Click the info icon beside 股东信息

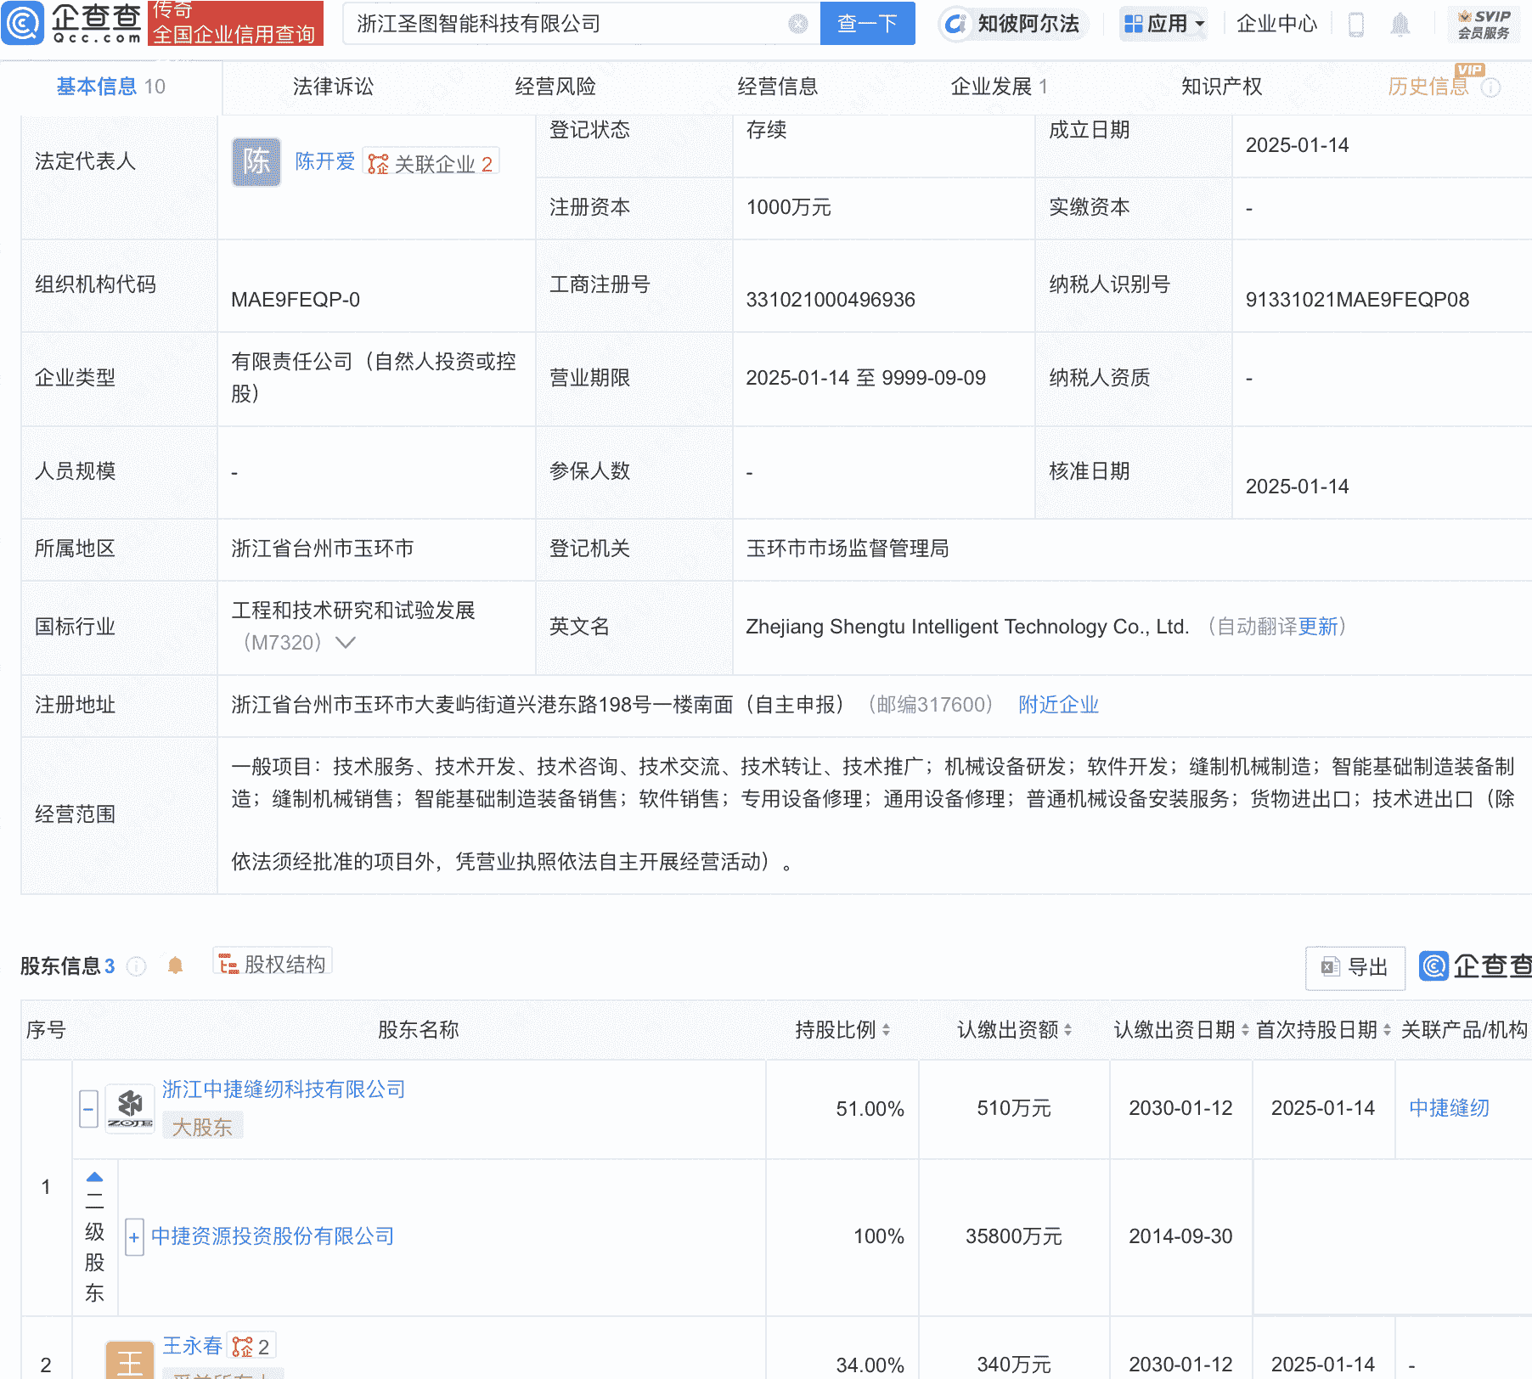pyautogui.click(x=136, y=966)
